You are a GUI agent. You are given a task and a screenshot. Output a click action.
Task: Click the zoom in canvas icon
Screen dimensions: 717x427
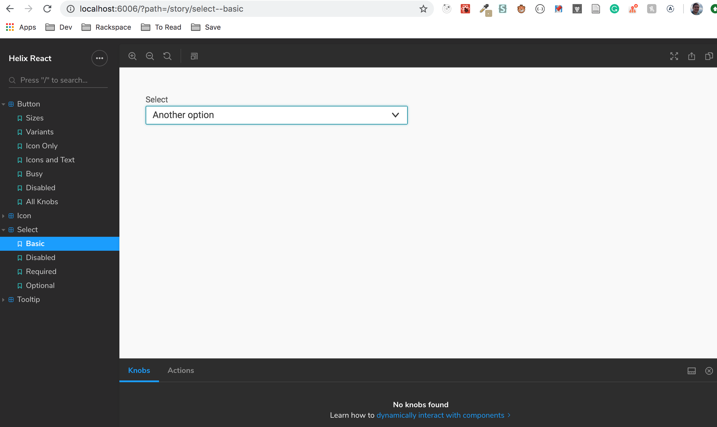133,56
